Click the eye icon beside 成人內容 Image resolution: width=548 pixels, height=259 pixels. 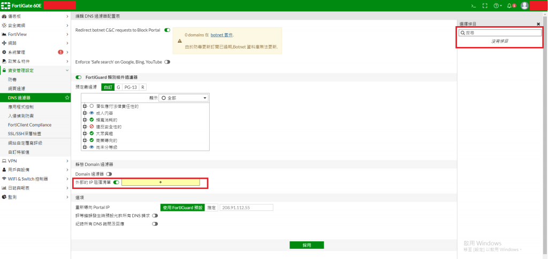(92, 113)
